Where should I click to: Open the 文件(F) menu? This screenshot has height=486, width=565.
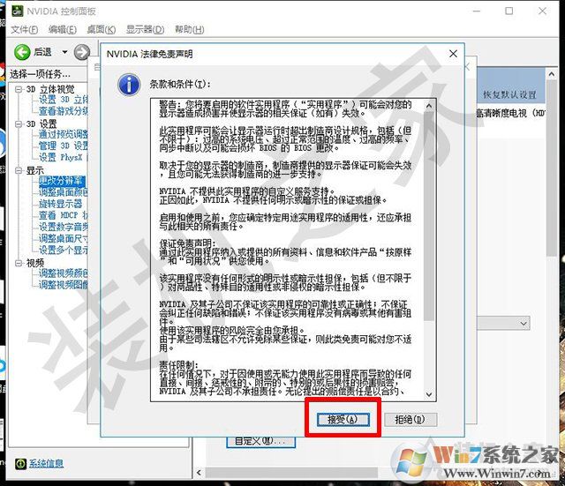tap(24, 29)
